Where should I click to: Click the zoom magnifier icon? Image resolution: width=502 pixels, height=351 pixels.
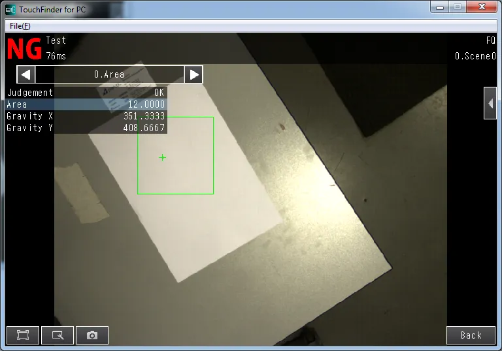coord(58,335)
